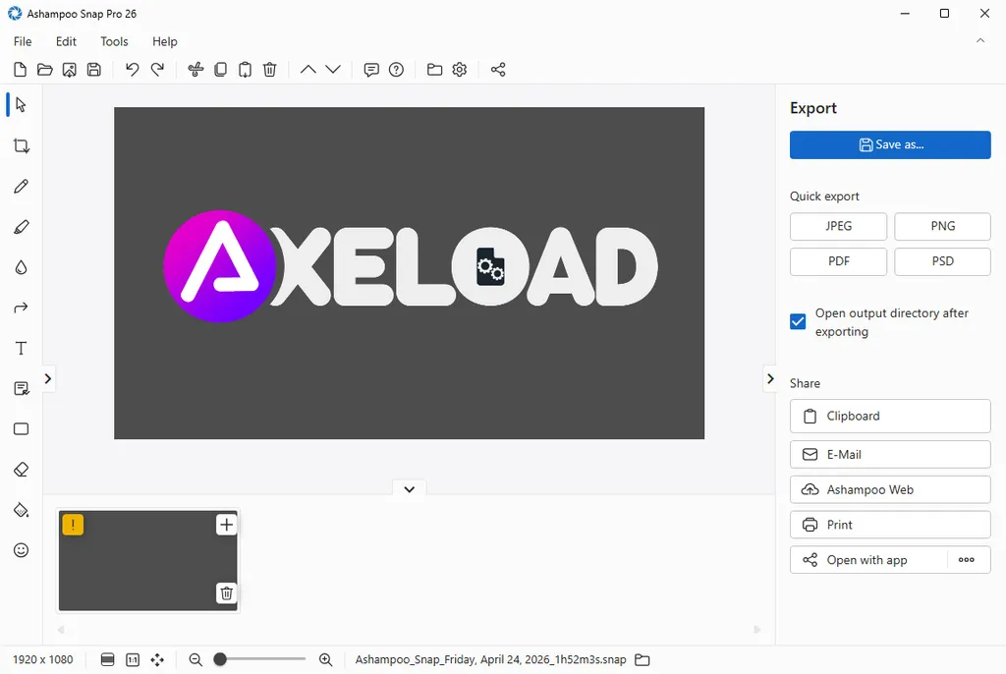Collapse the thumbnail strip with the chevron

point(410,489)
